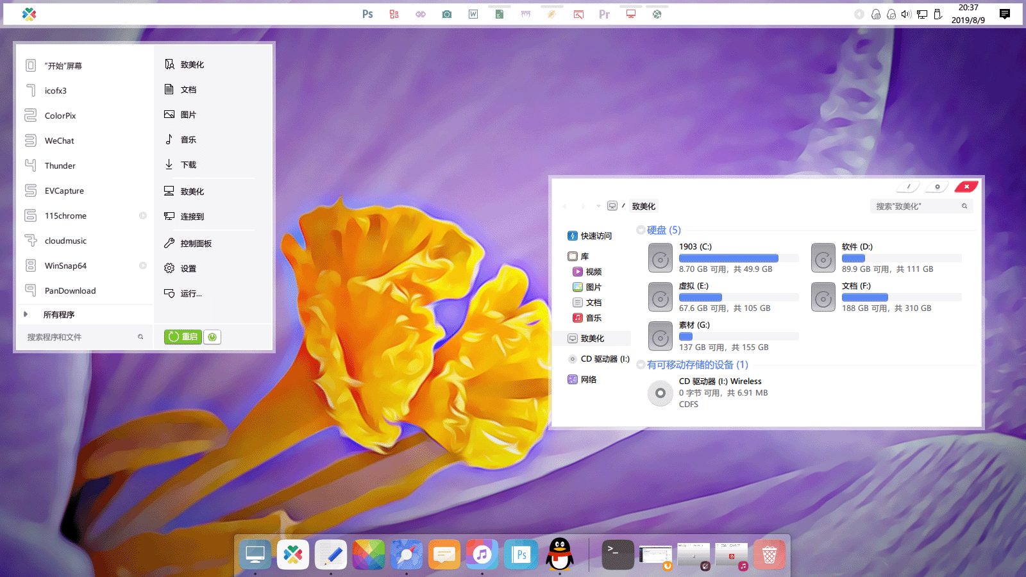The width and height of the screenshot is (1026, 577).
Task: Open Photoshop from the top taskbar
Action: tap(367, 14)
